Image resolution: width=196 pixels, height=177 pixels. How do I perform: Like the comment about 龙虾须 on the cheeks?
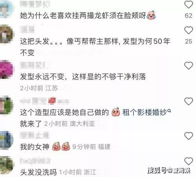coord(189,5)
